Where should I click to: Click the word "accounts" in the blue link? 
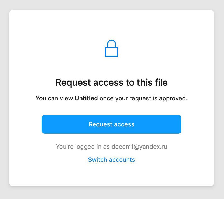pyautogui.click(x=122, y=160)
